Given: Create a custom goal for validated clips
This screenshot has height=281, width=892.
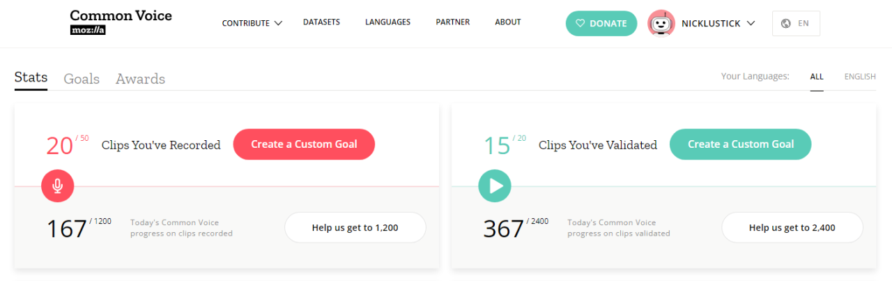Looking at the screenshot, I should point(741,144).
